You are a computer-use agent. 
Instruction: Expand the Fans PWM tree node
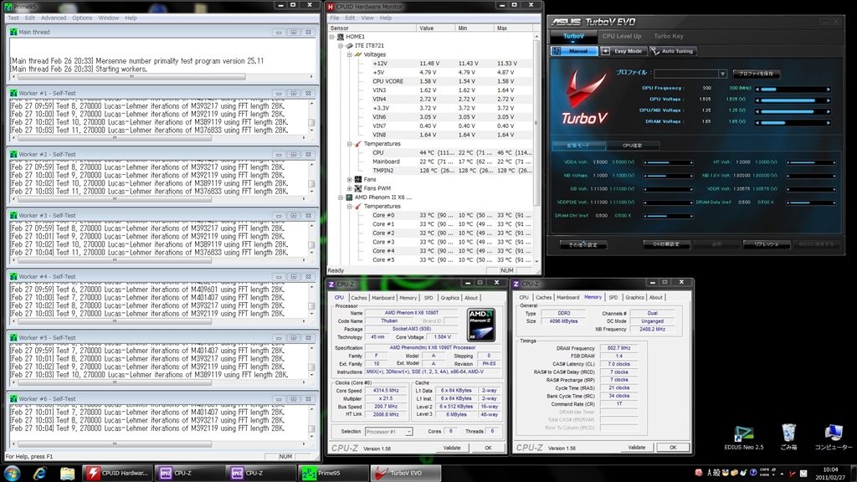click(x=351, y=188)
